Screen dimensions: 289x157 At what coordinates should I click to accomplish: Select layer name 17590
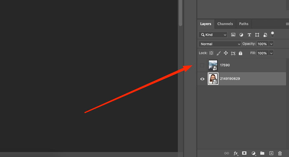coord(225,65)
